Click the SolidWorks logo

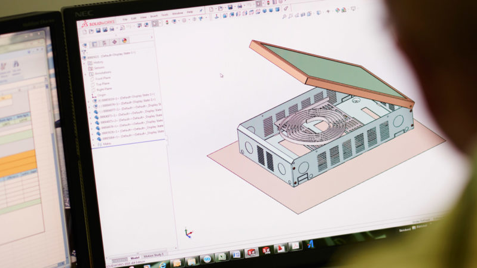pyautogui.click(x=98, y=23)
